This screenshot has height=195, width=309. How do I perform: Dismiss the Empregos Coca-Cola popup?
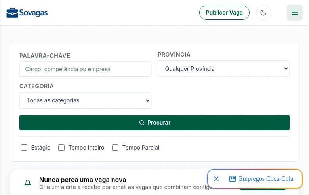216,179
